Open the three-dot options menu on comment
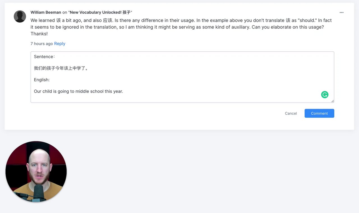359x213 pixels. [x=341, y=13]
